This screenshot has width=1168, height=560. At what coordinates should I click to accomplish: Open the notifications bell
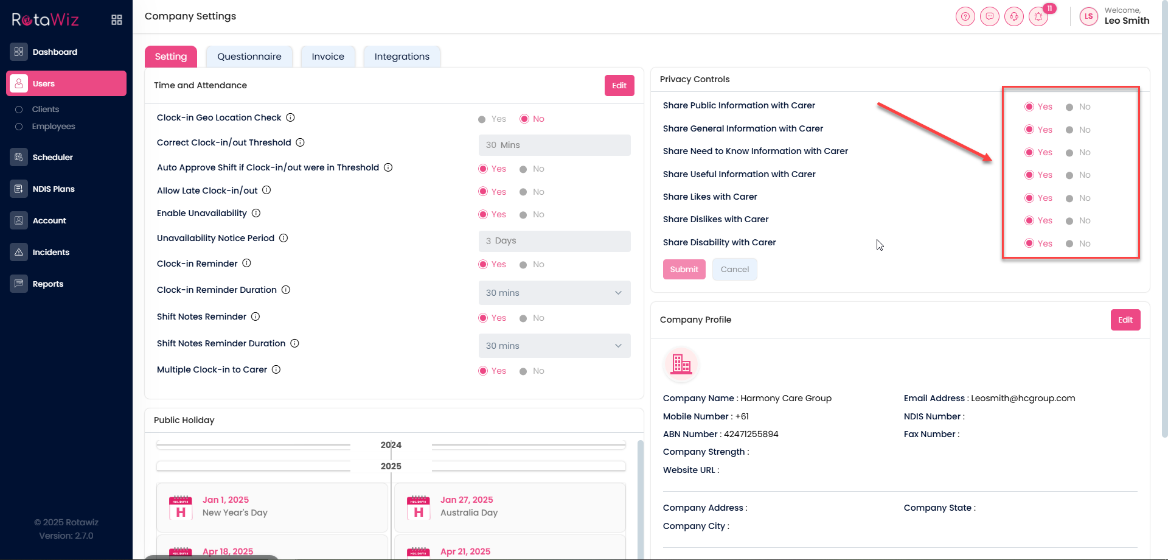click(1038, 16)
